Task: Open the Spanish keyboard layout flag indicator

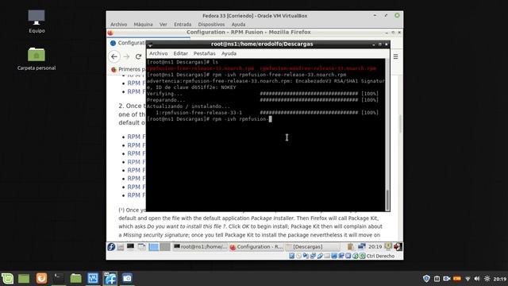Action: (457, 279)
